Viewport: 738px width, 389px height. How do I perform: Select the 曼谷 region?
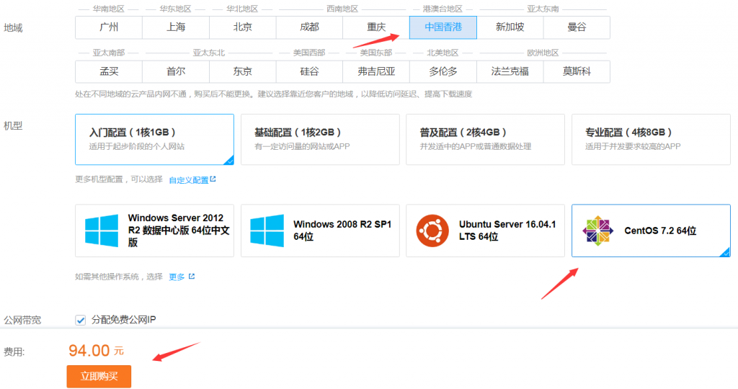[577, 27]
